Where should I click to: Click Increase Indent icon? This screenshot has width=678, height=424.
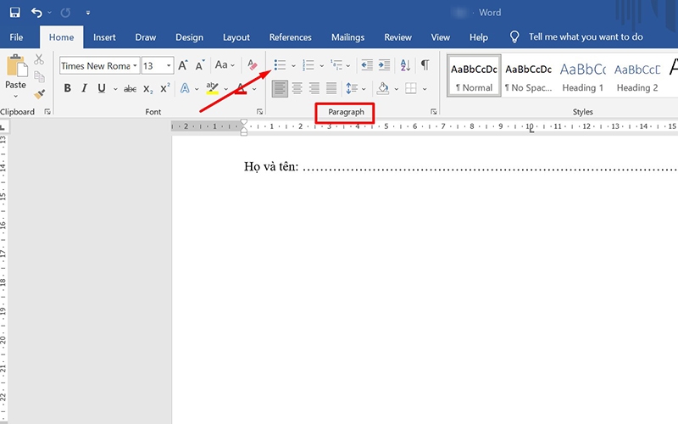(x=384, y=65)
